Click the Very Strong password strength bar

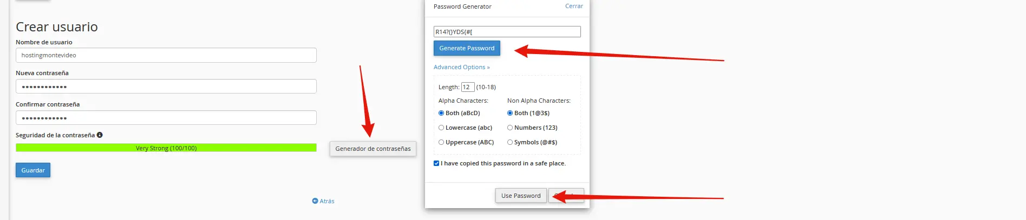click(166, 148)
